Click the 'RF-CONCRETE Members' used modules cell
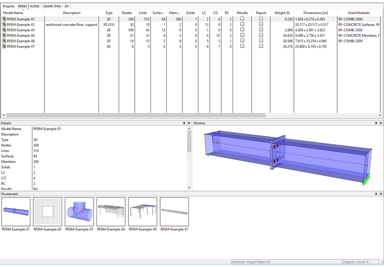 [359, 35]
